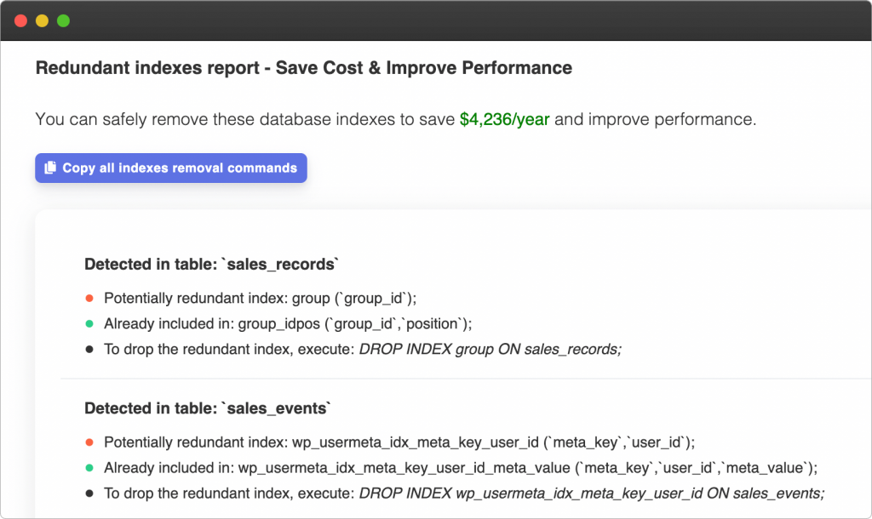Click the window title bar

[436, 20]
